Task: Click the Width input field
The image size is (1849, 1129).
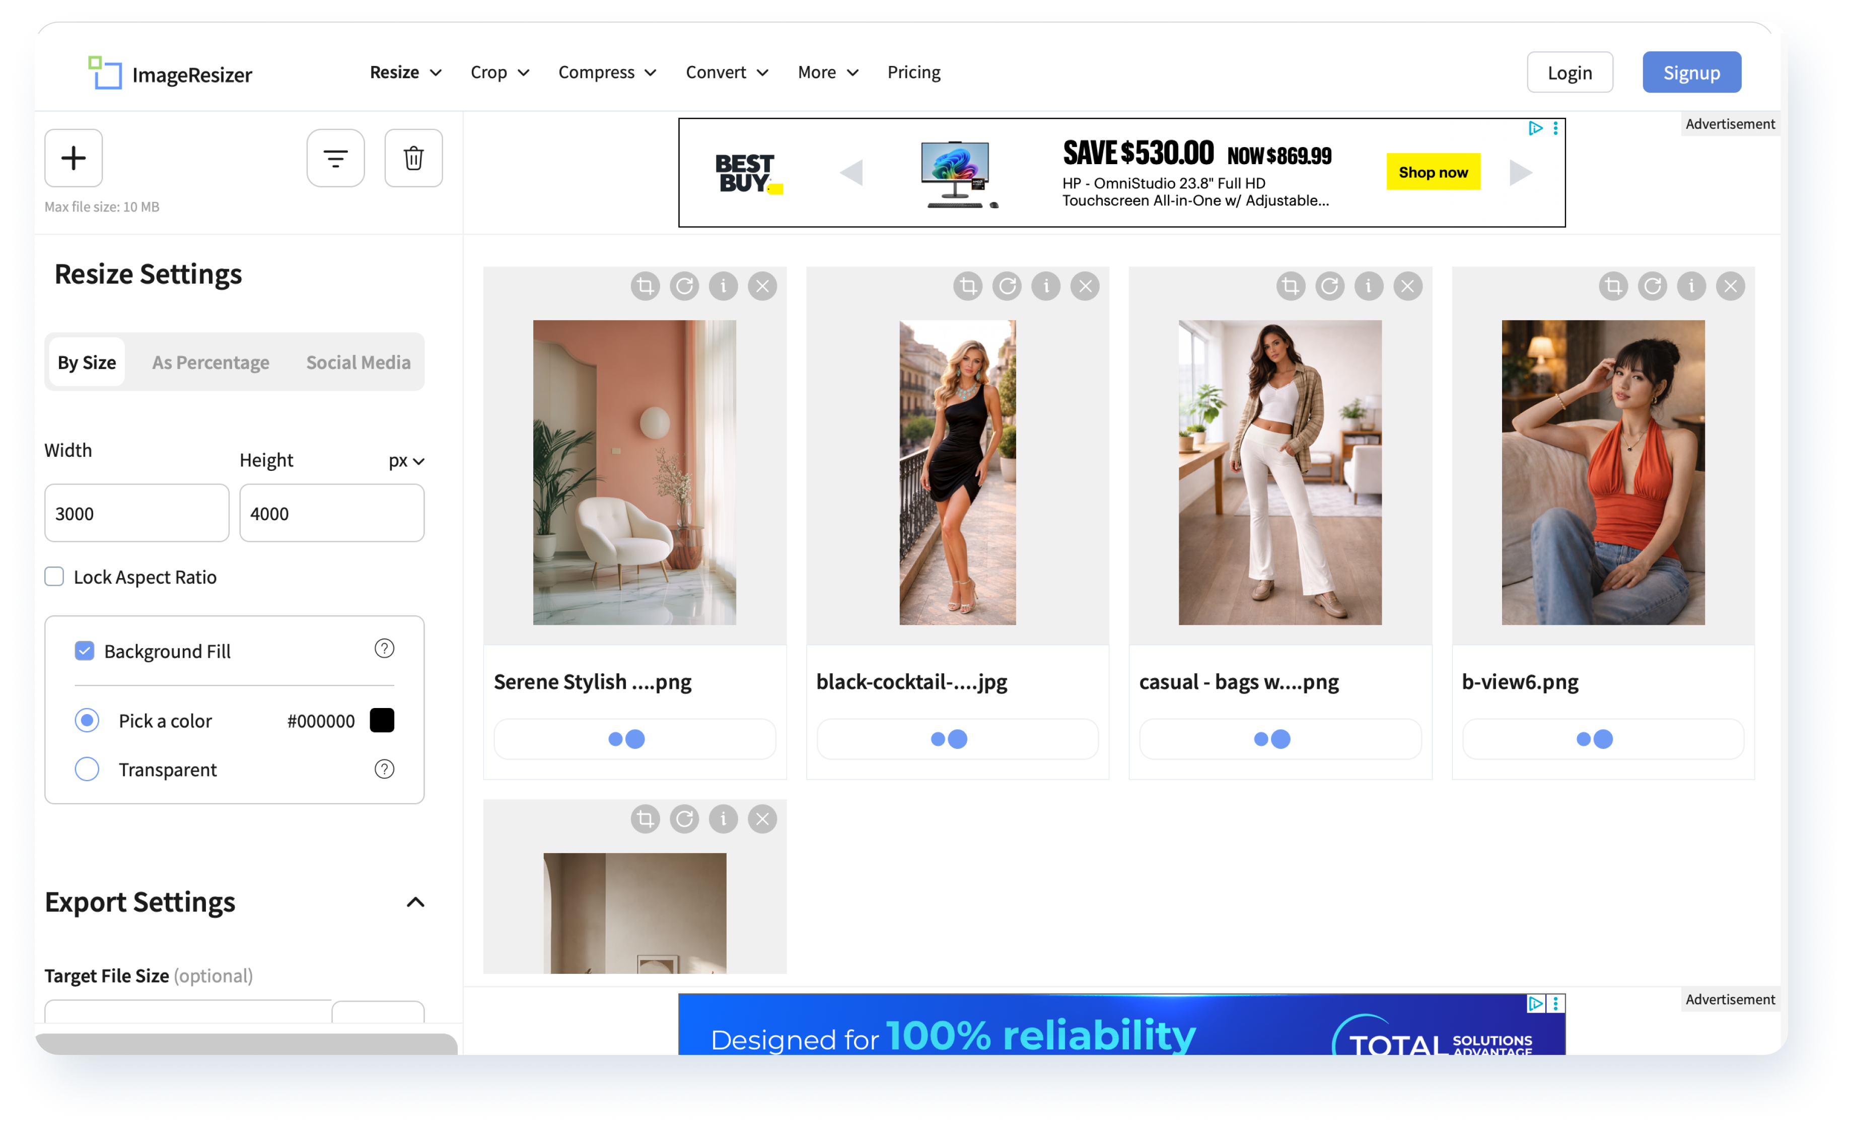Action: (x=136, y=513)
